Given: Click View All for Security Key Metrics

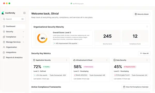Looking at the screenshot, I should point(144,53).
